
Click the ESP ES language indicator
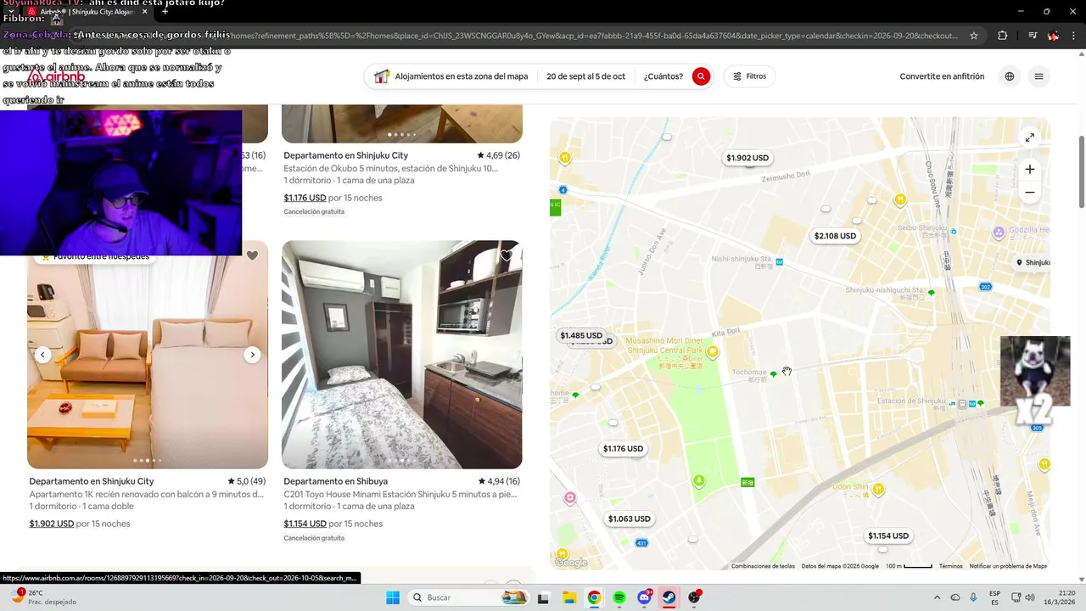(x=994, y=597)
